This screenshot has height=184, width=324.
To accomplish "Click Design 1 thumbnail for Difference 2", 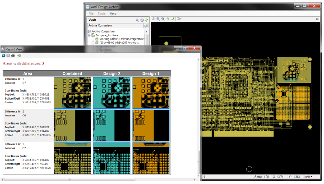I will point(151,125).
